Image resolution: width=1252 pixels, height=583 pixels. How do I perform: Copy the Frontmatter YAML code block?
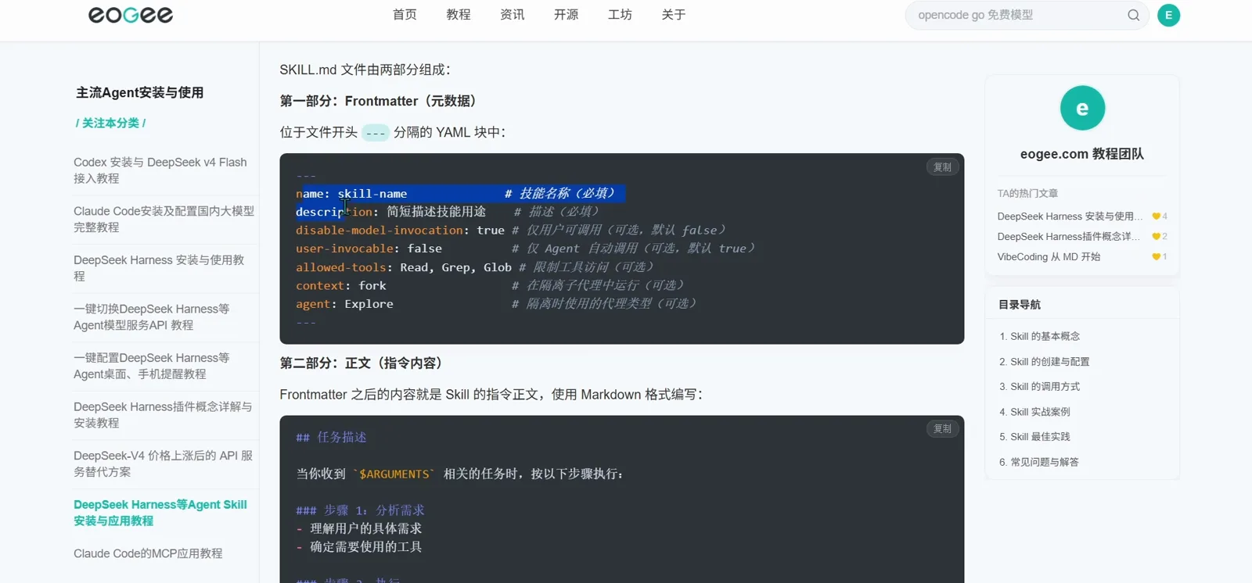pos(942,167)
